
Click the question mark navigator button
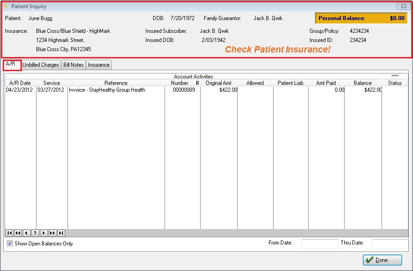[35, 233]
